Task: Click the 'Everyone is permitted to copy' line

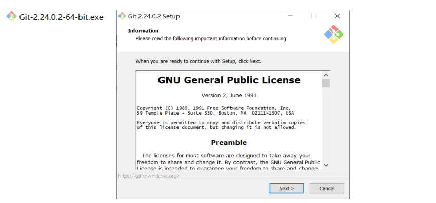Action: pos(221,123)
